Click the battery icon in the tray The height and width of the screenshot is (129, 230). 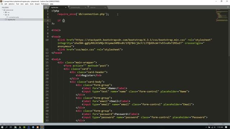(x=209, y=127)
